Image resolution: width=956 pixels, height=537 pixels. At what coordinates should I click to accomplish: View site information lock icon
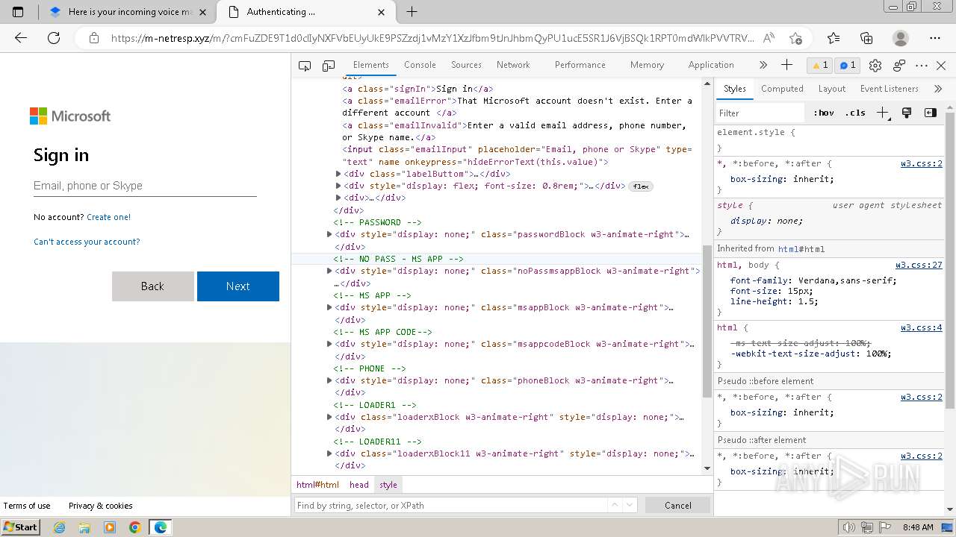point(93,38)
